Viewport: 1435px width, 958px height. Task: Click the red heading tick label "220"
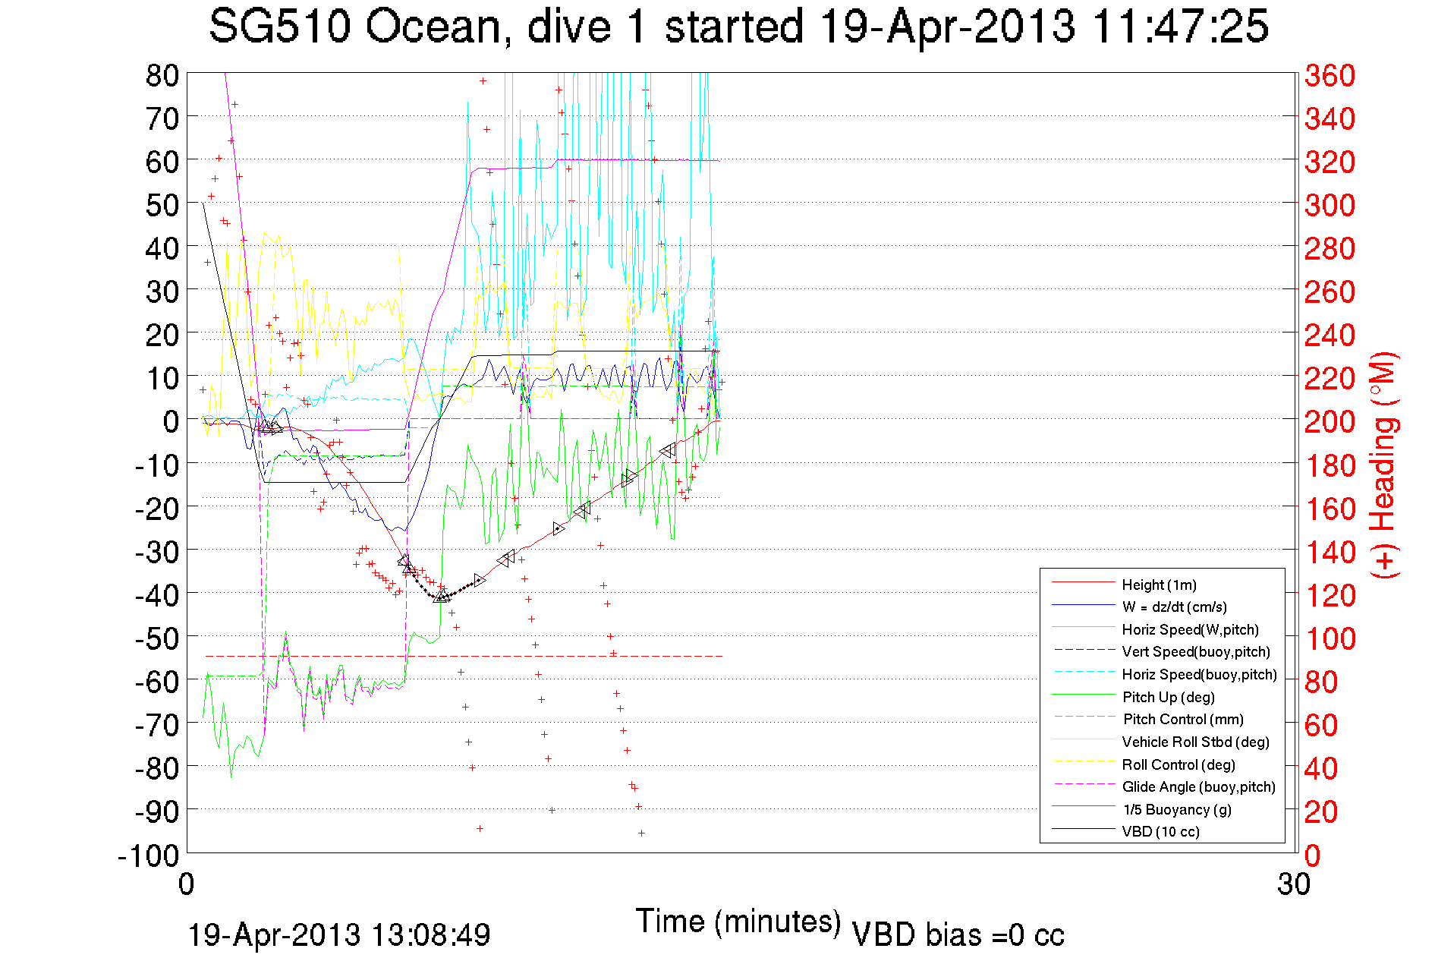point(1330,378)
